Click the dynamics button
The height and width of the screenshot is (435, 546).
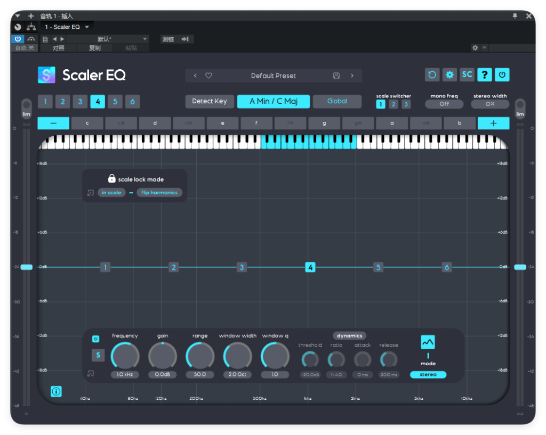[x=350, y=335]
